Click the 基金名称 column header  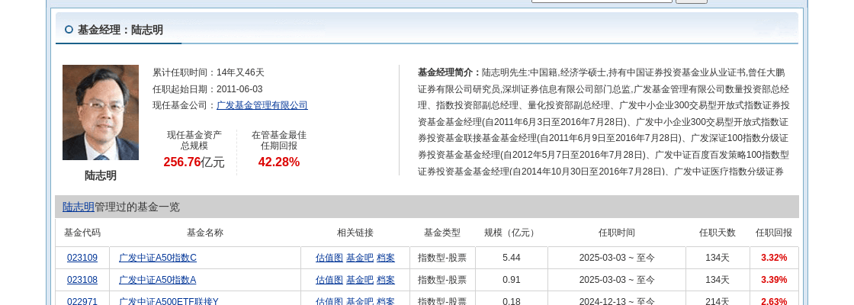click(x=205, y=233)
